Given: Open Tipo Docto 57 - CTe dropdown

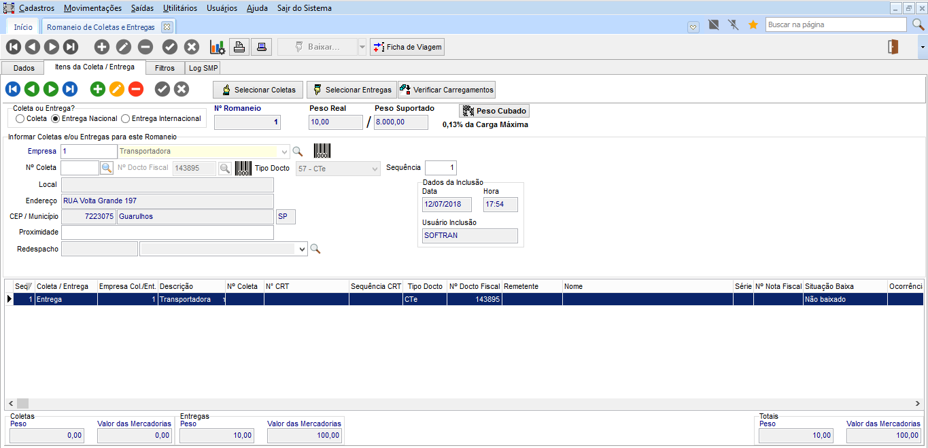Looking at the screenshot, I should 375,168.
